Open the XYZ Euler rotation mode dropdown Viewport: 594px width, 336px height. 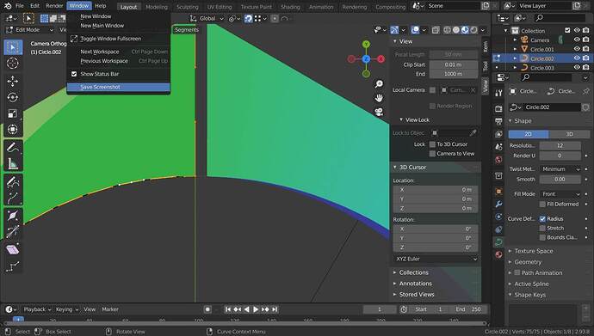(436, 259)
